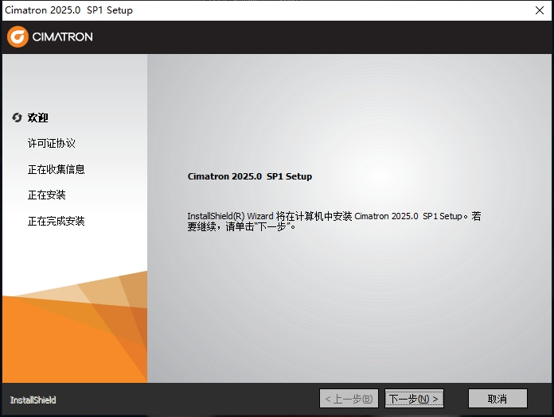This screenshot has height=417, width=554.
Task: Click the 下一步(N) next button
Action: (414, 399)
